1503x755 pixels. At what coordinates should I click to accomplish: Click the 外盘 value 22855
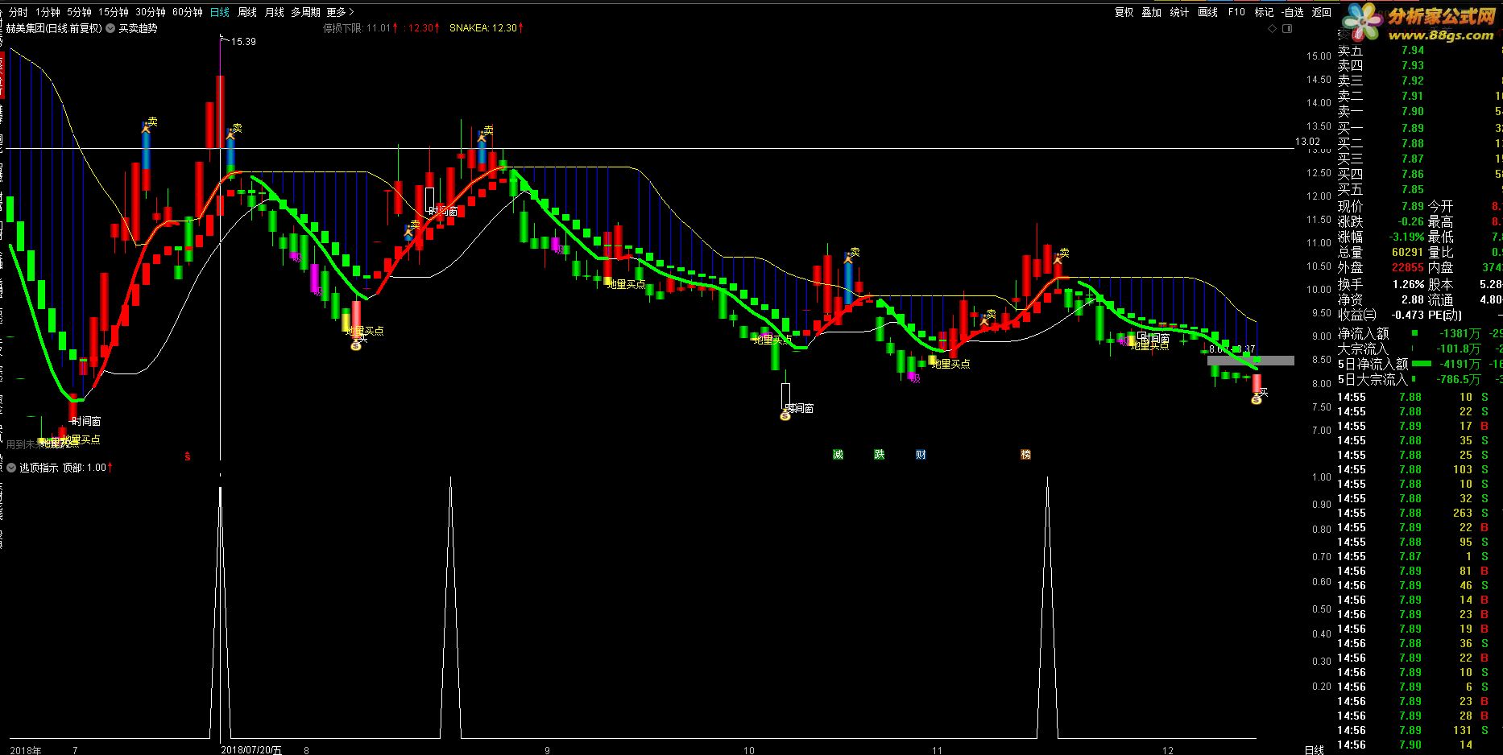1407,267
